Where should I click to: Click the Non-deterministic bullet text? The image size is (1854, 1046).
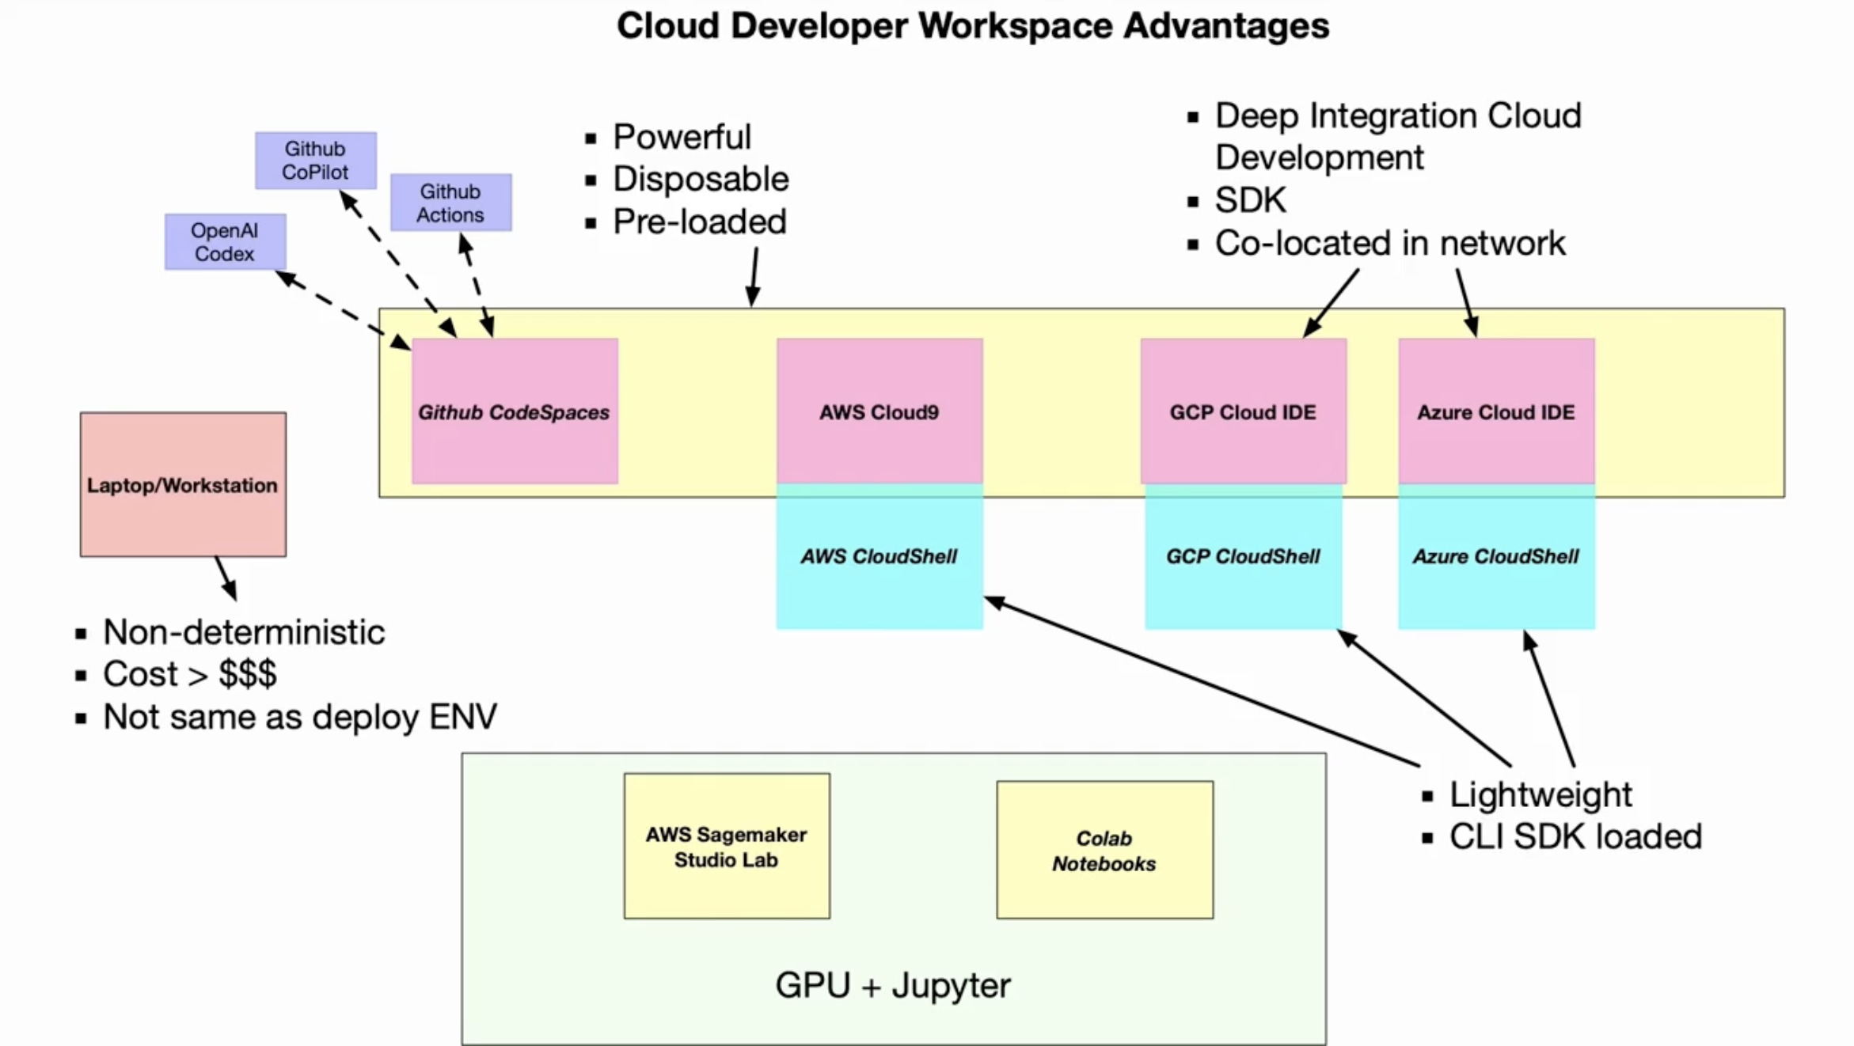[x=244, y=632]
